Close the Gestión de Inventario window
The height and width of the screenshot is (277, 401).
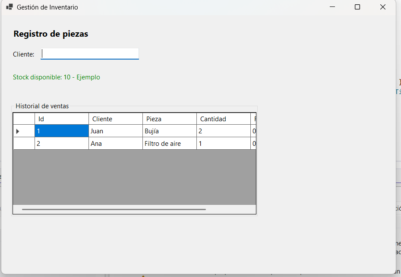click(x=382, y=7)
